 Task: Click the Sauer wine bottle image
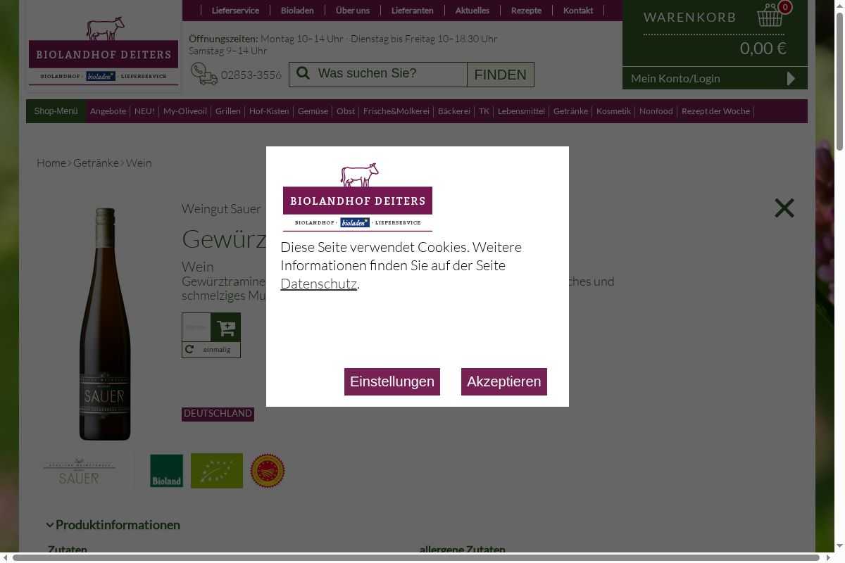pos(105,324)
